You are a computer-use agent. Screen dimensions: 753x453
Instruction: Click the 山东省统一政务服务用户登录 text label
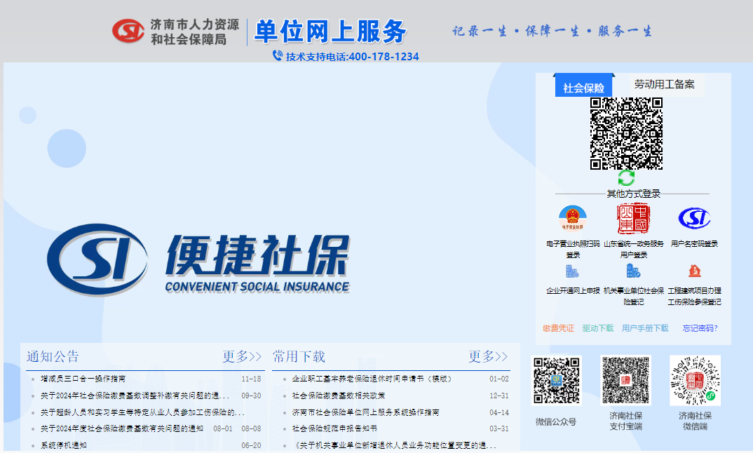(x=633, y=249)
